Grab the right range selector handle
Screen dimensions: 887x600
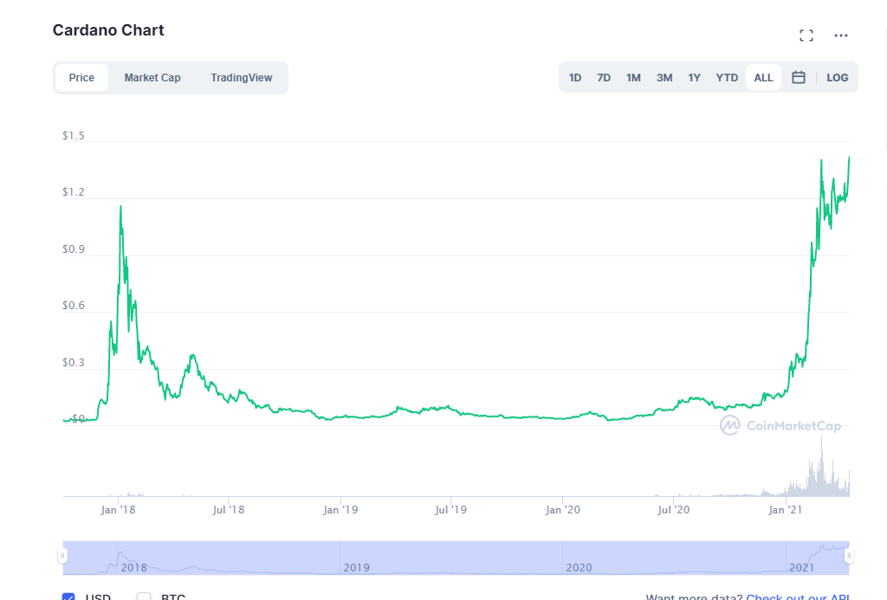[x=849, y=557]
